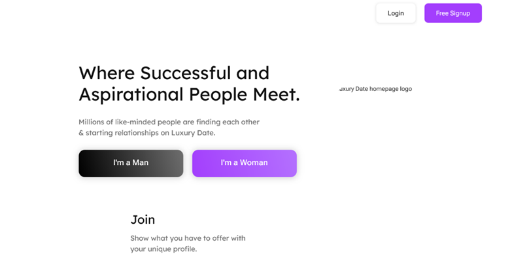Click the "Join" section heading
The width and height of the screenshot is (529, 263).
click(x=143, y=220)
